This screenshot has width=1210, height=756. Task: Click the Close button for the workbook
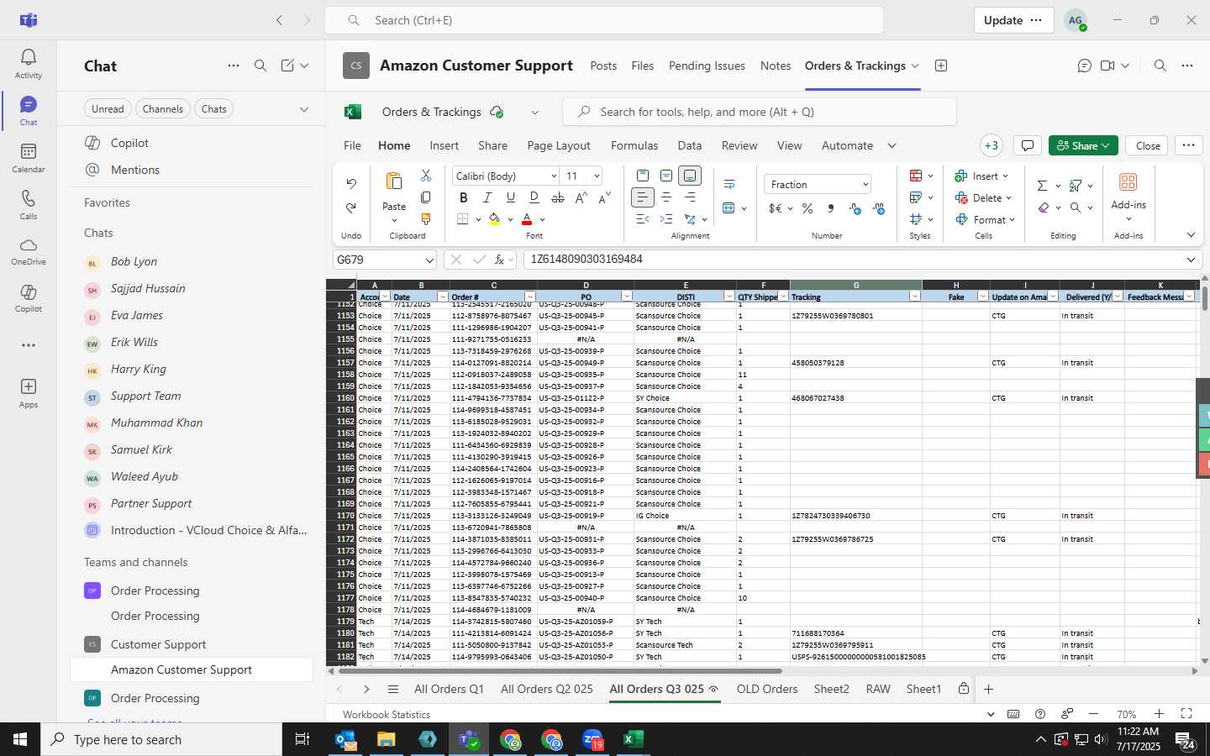(x=1148, y=145)
